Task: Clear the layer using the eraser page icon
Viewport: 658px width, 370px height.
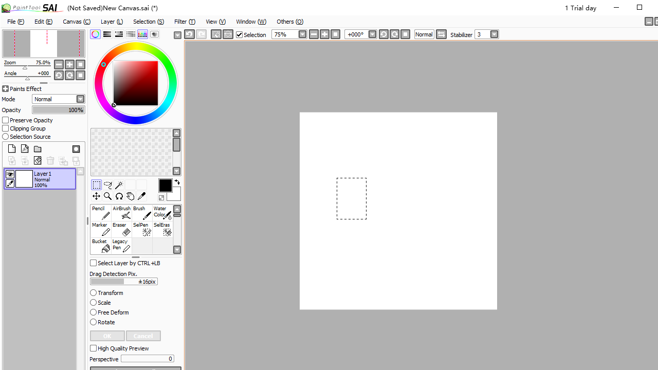Action: coord(38,160)
